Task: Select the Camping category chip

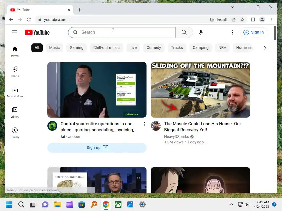Action: click(200, 48)
